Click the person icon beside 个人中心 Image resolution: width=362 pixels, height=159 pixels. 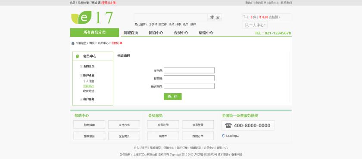point(247,25)
